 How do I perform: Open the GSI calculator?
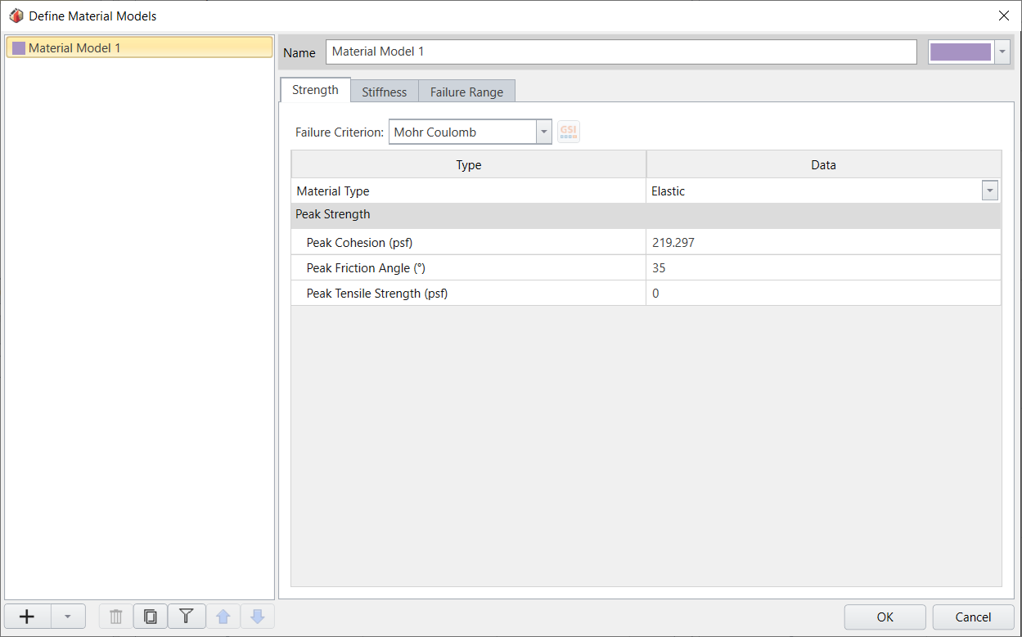point(568,131)
